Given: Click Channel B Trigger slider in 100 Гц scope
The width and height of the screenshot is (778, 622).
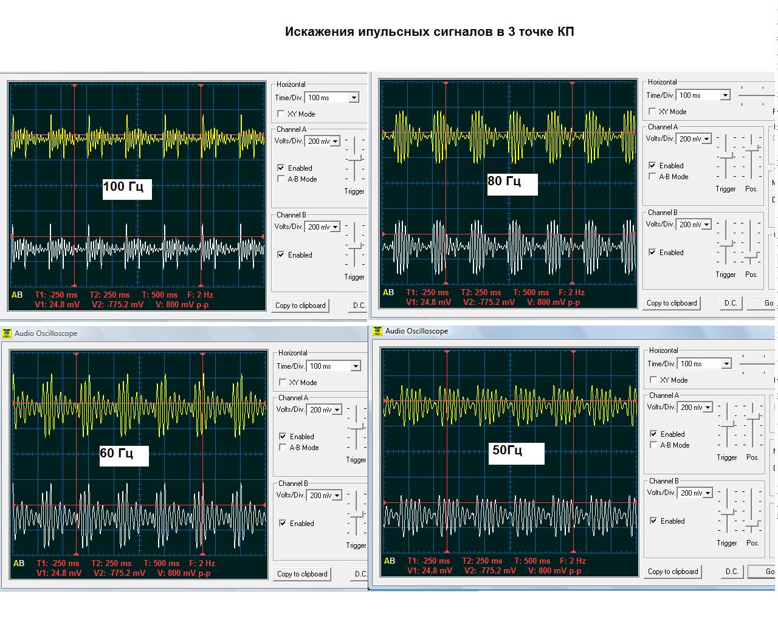Looking at the screenshot, I should (x=354, y=245).
